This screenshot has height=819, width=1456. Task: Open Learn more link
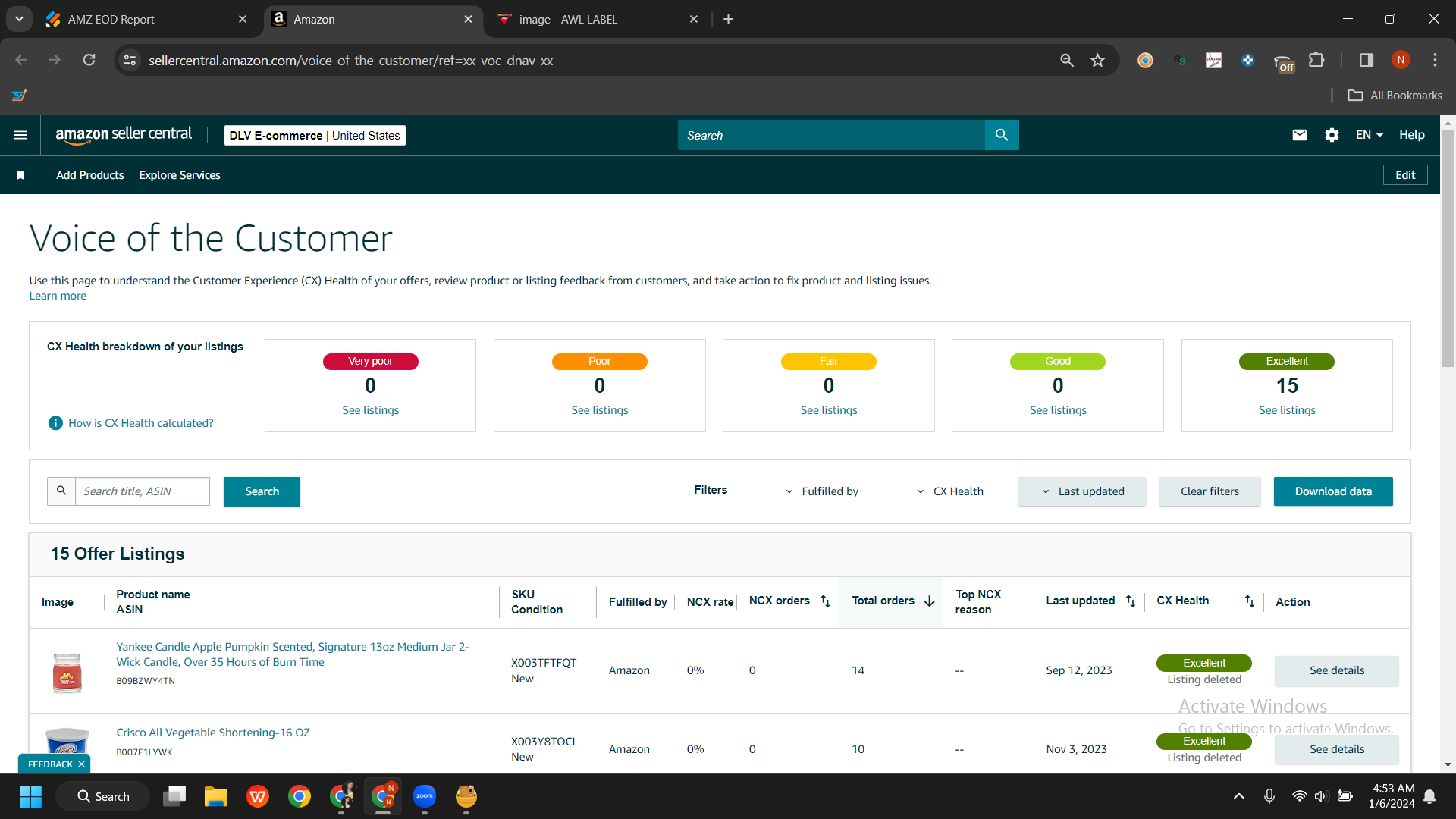58,296
